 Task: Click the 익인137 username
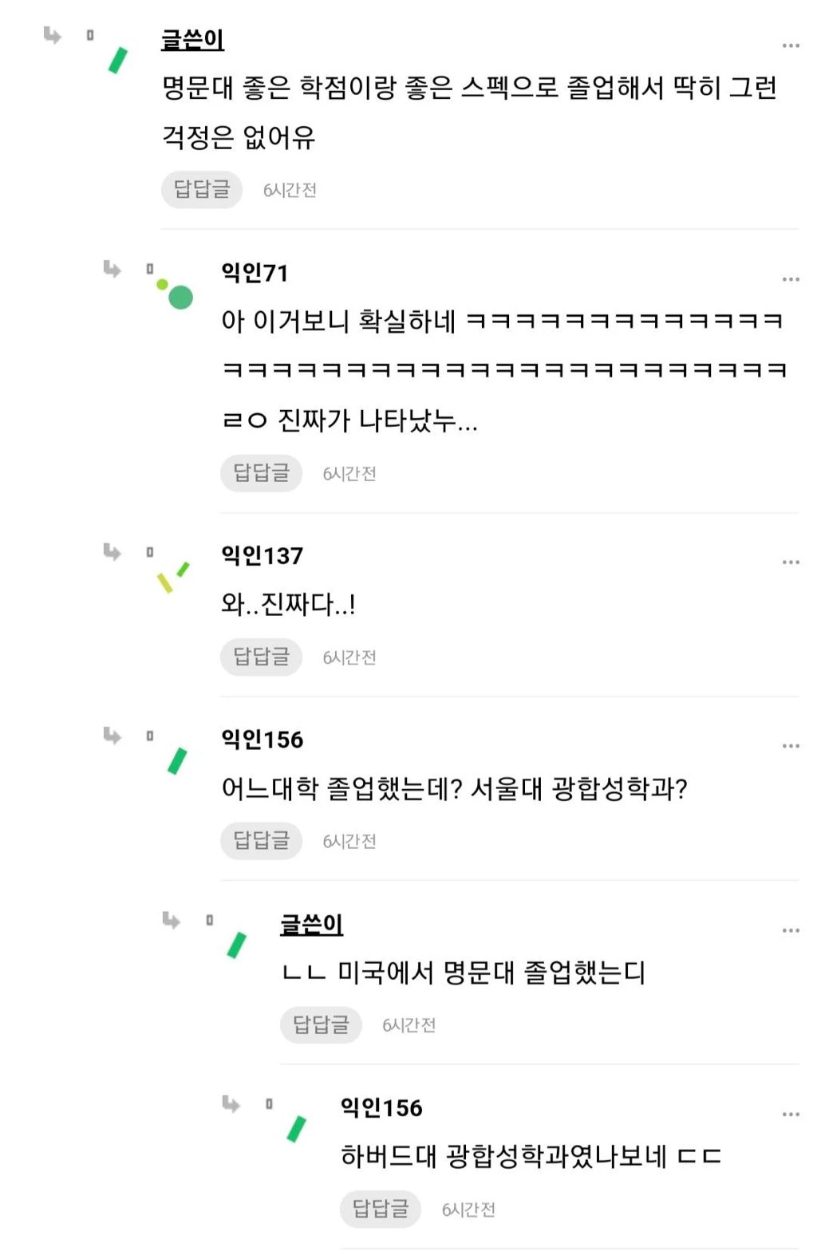point(262,556)
